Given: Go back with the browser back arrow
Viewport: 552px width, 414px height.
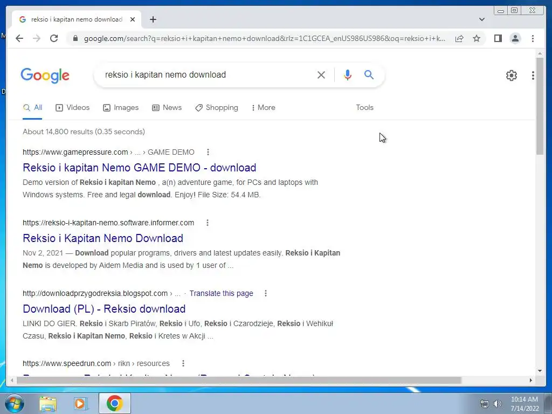Looking at the screenshot, I should pos(19,38).
